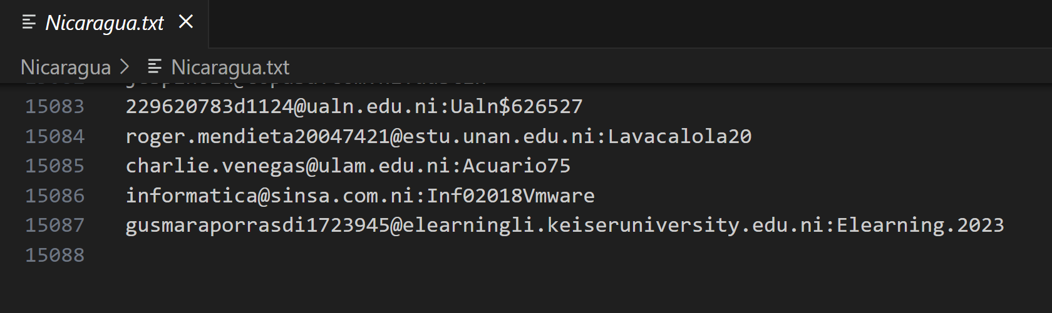Click inside the text on line 15084
Image resolution: width=1052 pixels, height=313 pixels.
[x=438, y=136]
